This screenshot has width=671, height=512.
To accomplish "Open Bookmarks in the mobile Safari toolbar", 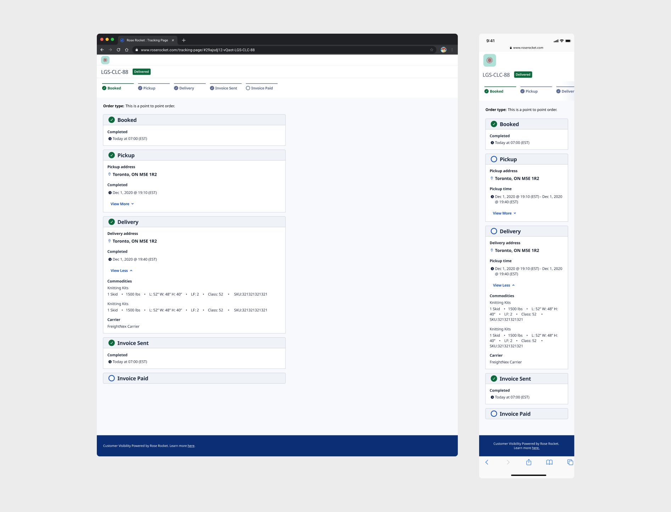I will click(x=549, y=462).
